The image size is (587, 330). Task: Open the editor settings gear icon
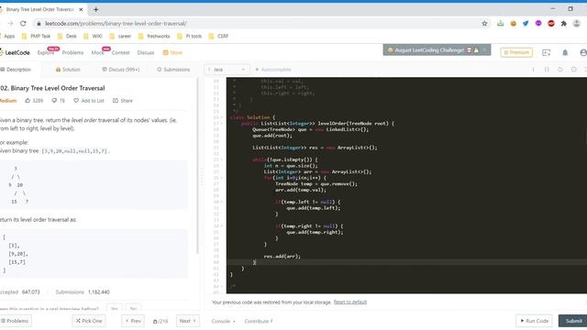pyautogui.click(x=573, y=70)
